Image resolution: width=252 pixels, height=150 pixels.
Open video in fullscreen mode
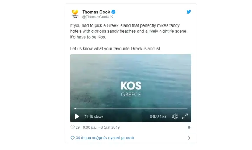tap(185, 117)
